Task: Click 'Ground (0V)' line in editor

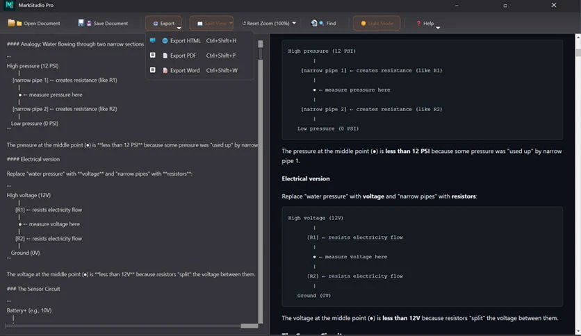Action: coord(25,253)
